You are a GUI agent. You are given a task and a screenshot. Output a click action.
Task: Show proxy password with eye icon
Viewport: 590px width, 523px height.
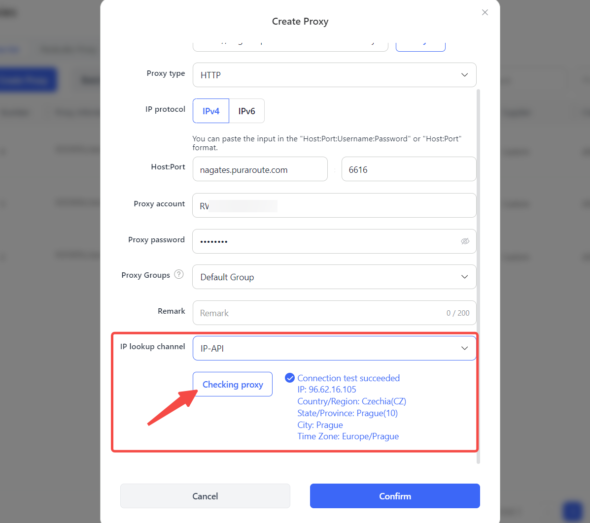pyautogui.click(x=465, y=241)
